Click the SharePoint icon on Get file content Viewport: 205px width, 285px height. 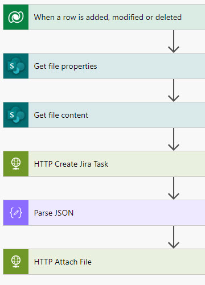[16, 115]
